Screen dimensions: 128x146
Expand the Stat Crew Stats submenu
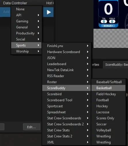pos(66,130)
